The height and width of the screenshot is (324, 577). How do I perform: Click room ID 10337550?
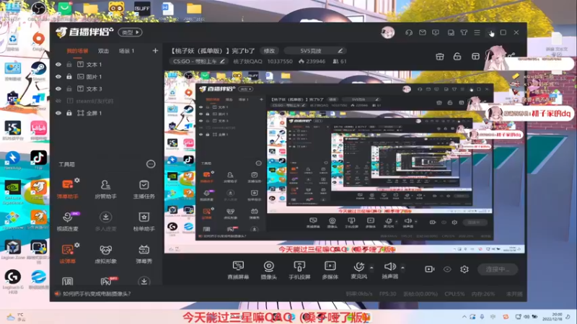point(280,61)
